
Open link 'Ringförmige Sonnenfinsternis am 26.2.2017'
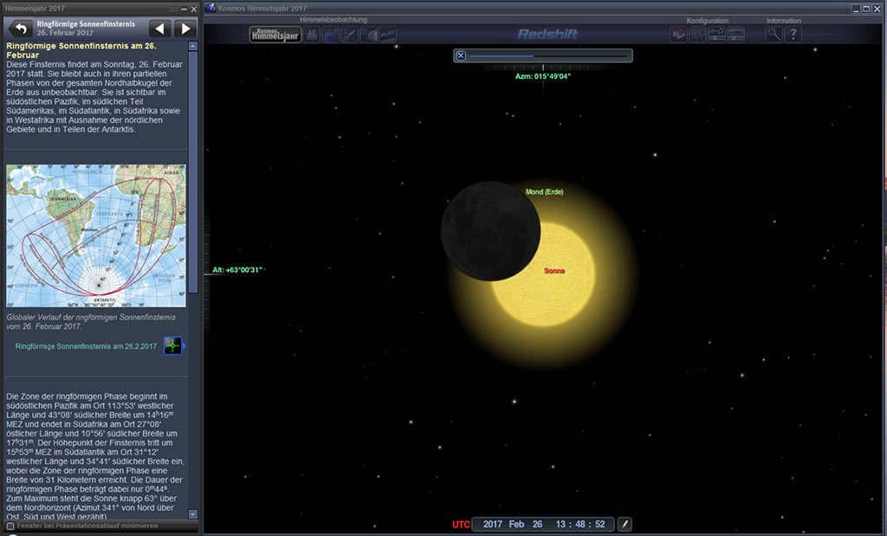point(86,346)
